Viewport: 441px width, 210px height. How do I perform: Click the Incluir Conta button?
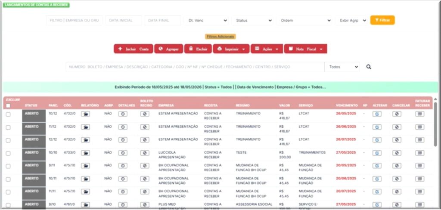[x=133, y=49]
